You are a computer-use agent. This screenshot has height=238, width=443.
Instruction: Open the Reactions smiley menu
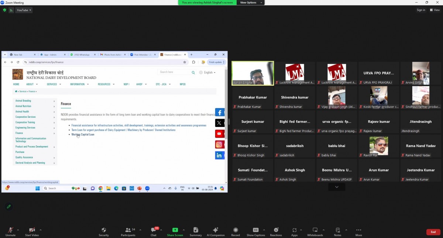pos(276,232)
